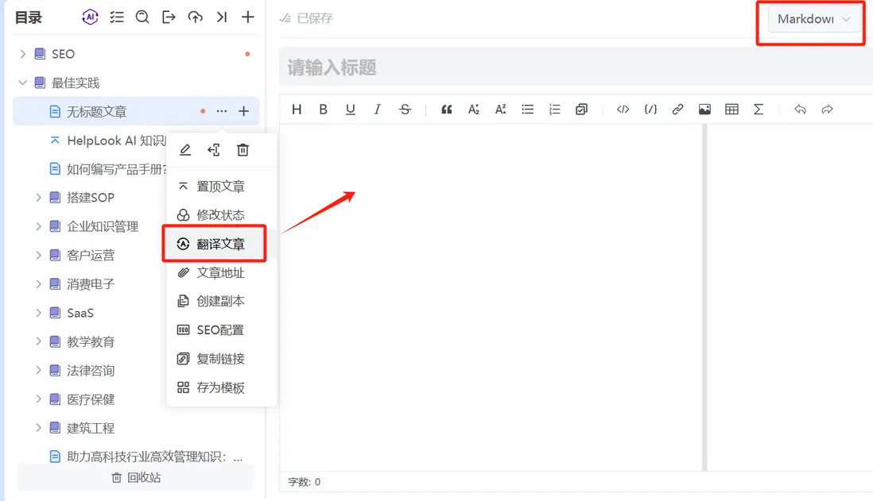The image size is (873, 501).
Task: Delete the article using the trash icon
Action: (242, 149)
